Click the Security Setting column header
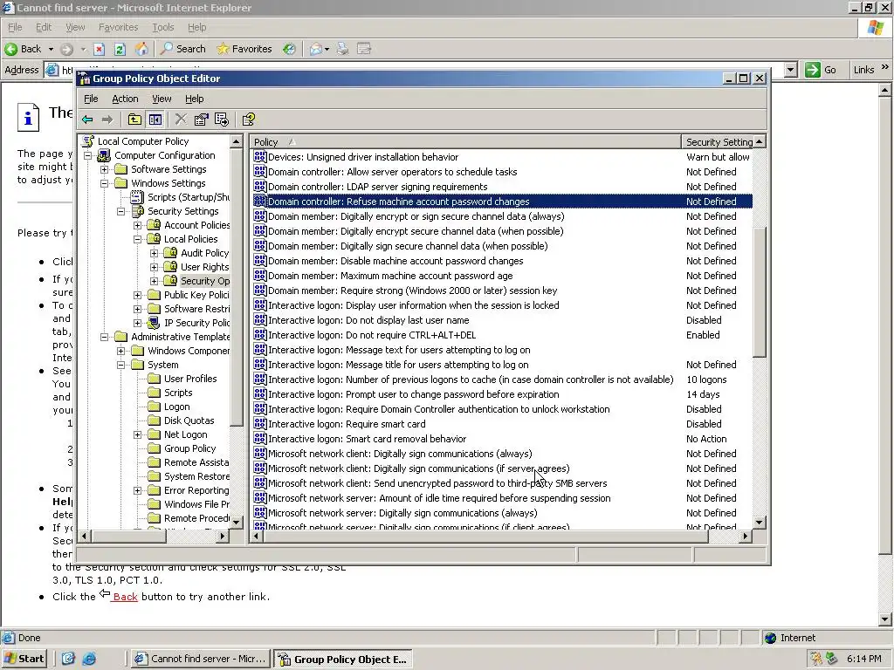 coord(719,142)
